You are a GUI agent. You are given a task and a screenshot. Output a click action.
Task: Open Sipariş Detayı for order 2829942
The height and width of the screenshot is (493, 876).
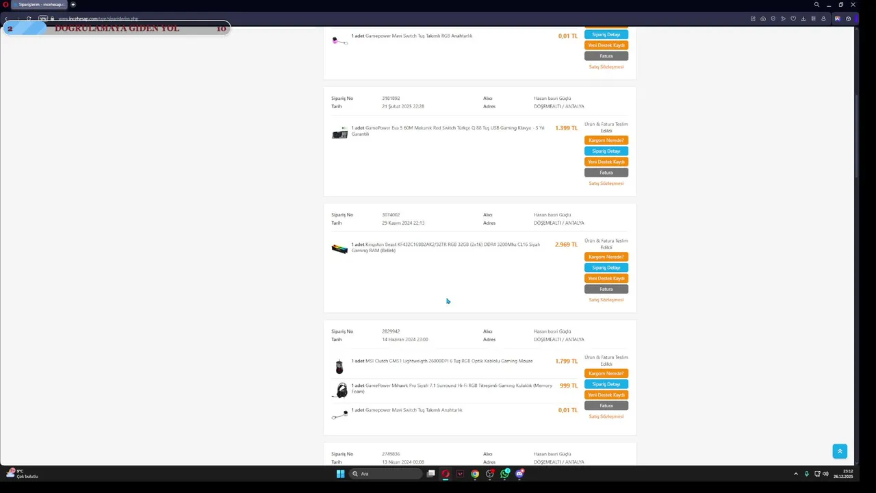606,384
